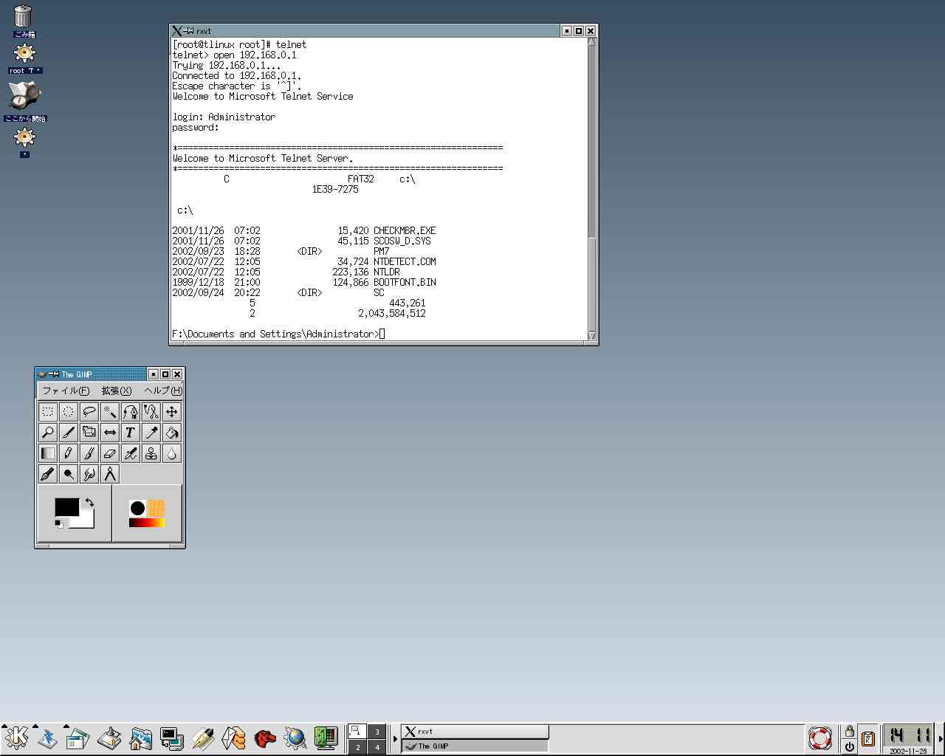This screenshot has width=945, height=756.
Task: Open the active gradient selector
Action: (x=147, y=523)
